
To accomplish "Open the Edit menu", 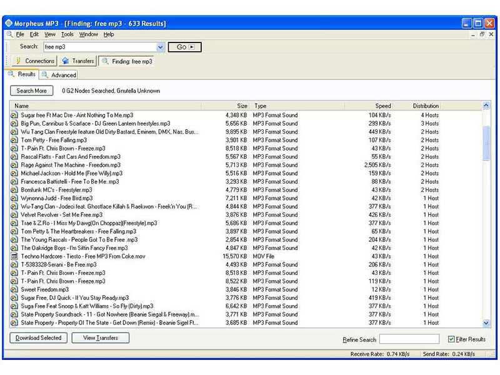I will click(x=34, y=34).
